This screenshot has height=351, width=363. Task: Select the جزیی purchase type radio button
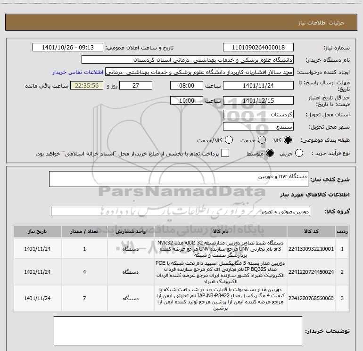click(299, 153)
